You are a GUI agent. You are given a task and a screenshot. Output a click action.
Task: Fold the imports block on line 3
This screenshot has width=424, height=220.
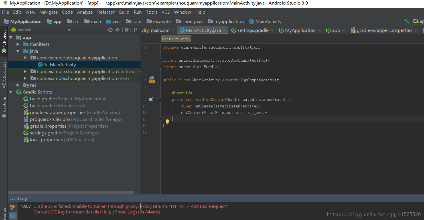pyautogui.click(x=160, y=60)
